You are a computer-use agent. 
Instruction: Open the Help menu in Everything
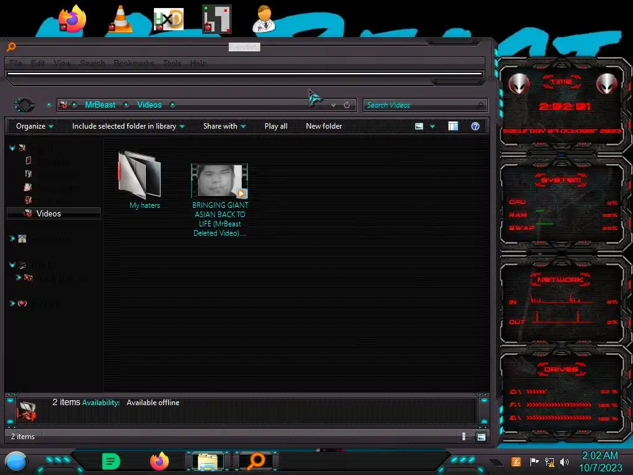[x=198, y=63]
